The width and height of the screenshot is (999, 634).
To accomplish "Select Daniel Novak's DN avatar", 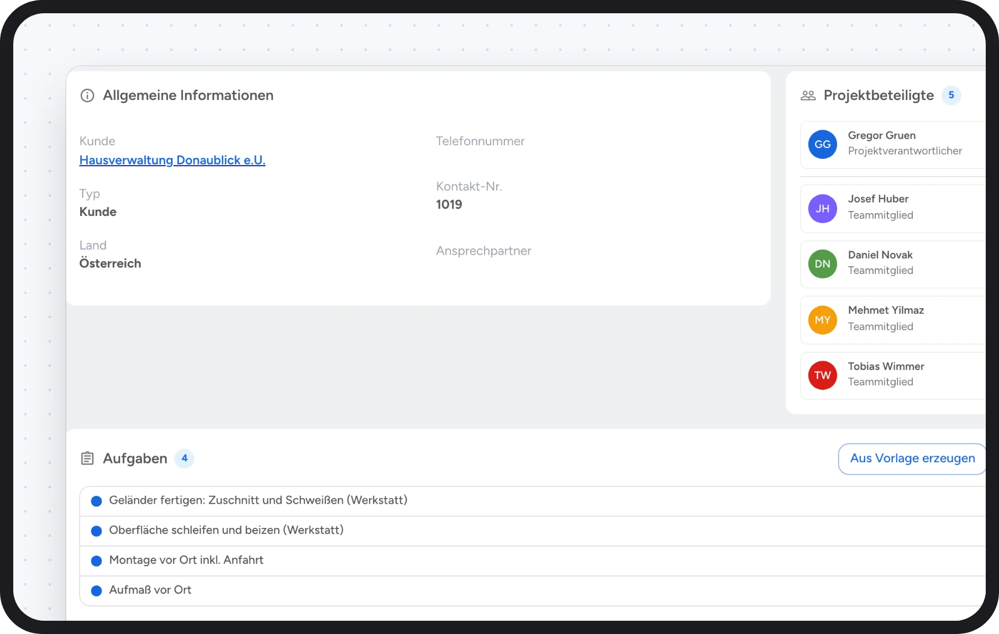I will pyautogui.click(x=822, y=264).
